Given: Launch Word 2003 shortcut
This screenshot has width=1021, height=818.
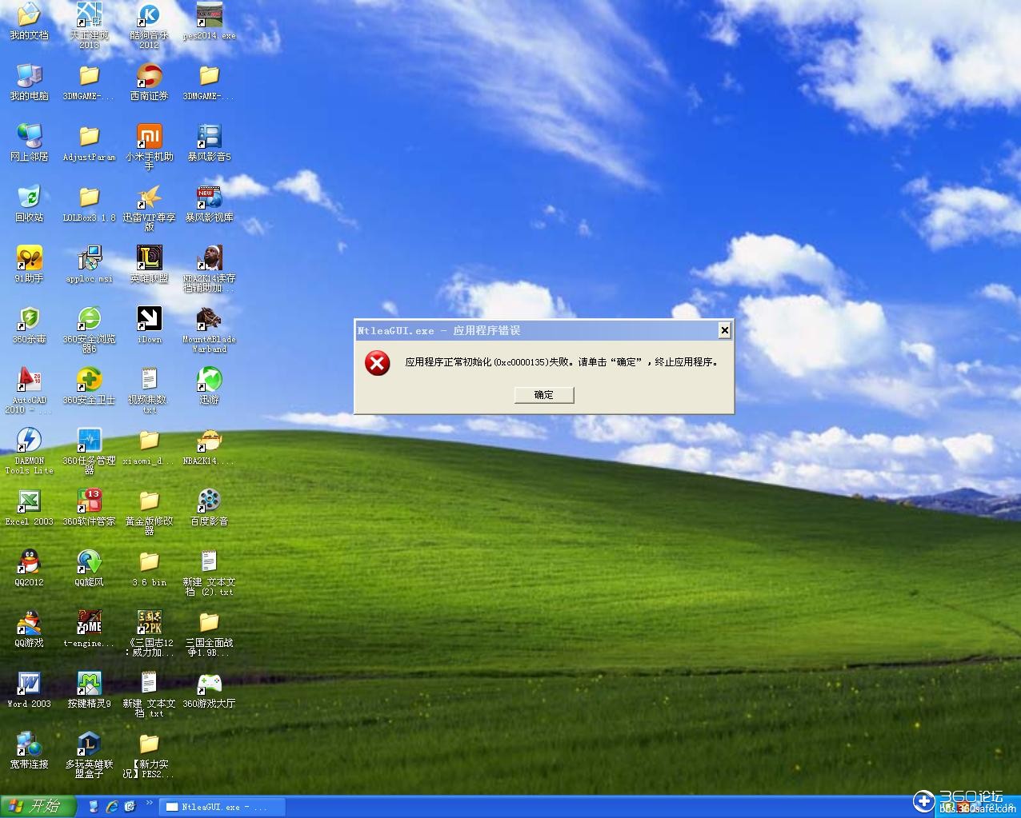Looking at the screenshot, I should (x=29, y=689).
